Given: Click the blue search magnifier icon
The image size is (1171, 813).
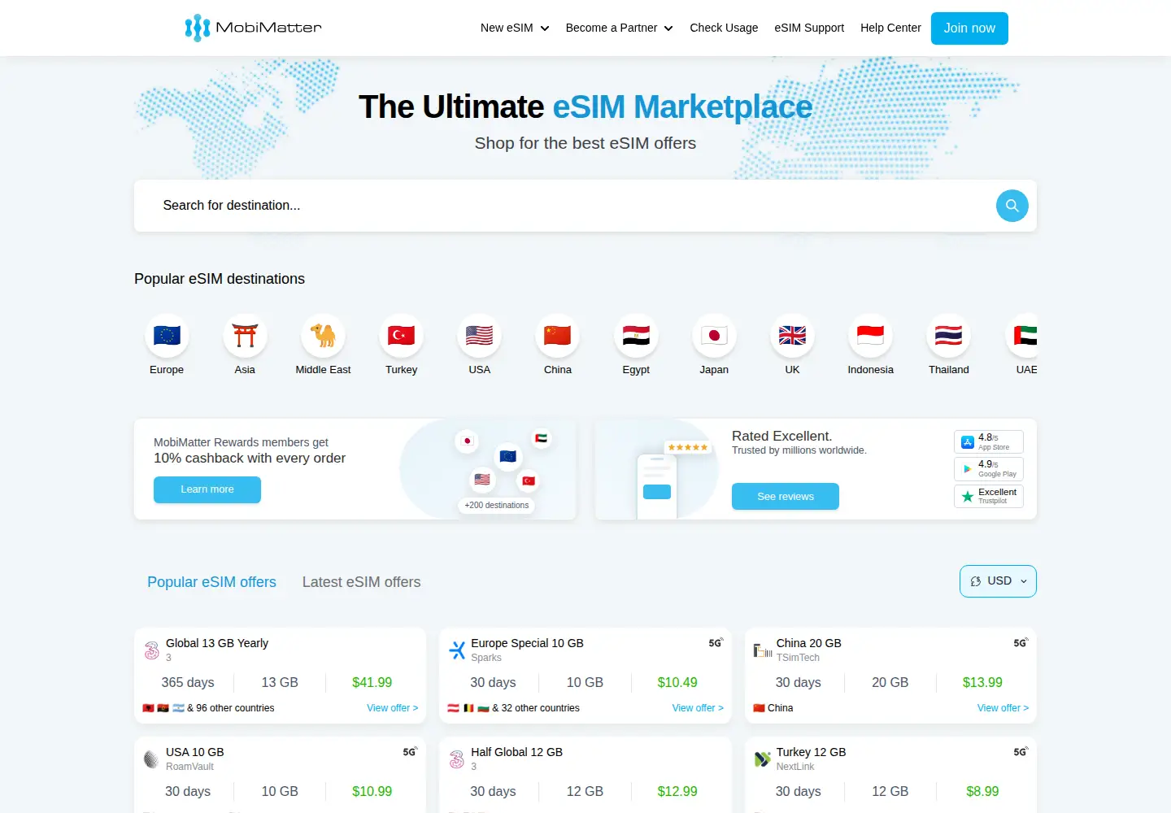Looking at the screenshot, I should [x=1012, y=206].
